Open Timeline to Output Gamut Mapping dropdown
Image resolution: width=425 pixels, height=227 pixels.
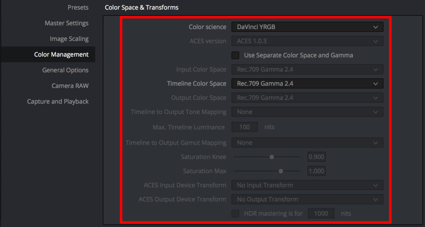coord(308,142)
